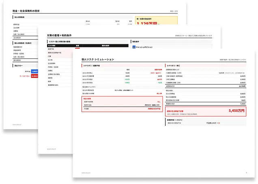258x184 pixels.
Task: Open the 個人リスク シミュレーション page
Action: tap(97, 59)
